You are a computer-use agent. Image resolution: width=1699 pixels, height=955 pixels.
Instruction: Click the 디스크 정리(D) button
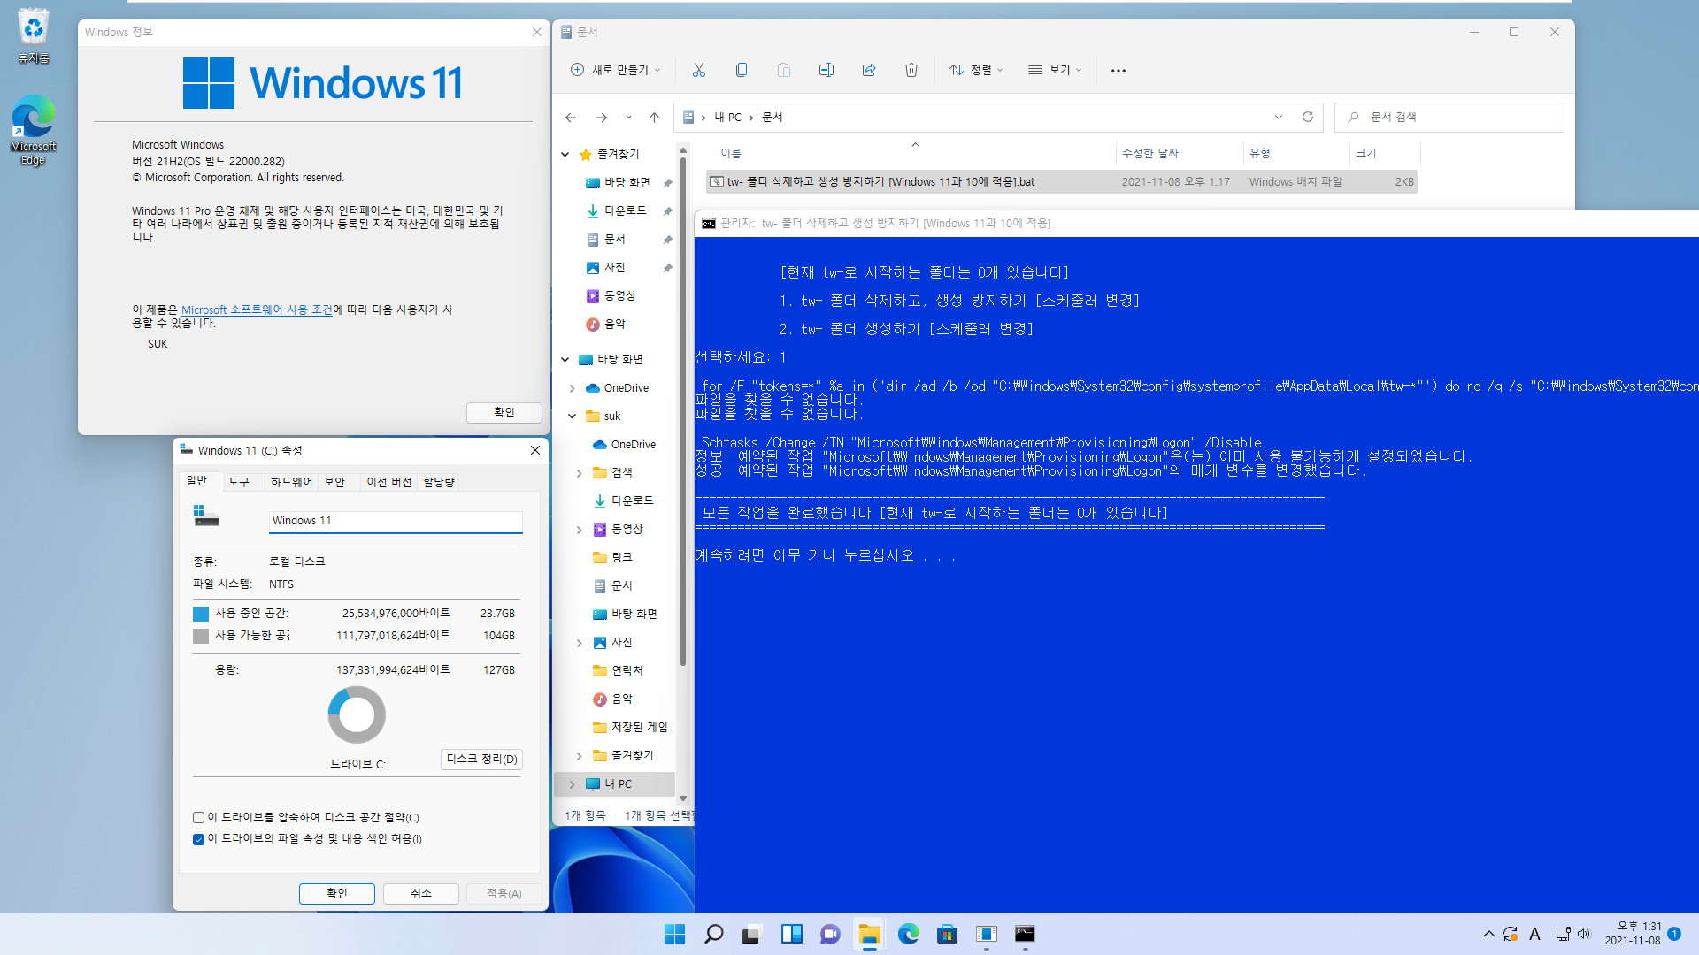(481, 760)
